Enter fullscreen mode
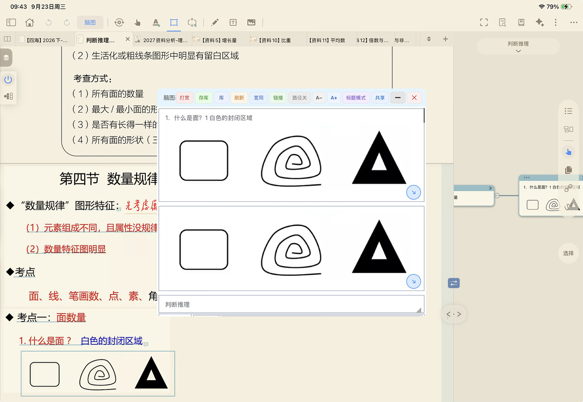Viewport: 583px width, 402px height. tap(484, 22)
